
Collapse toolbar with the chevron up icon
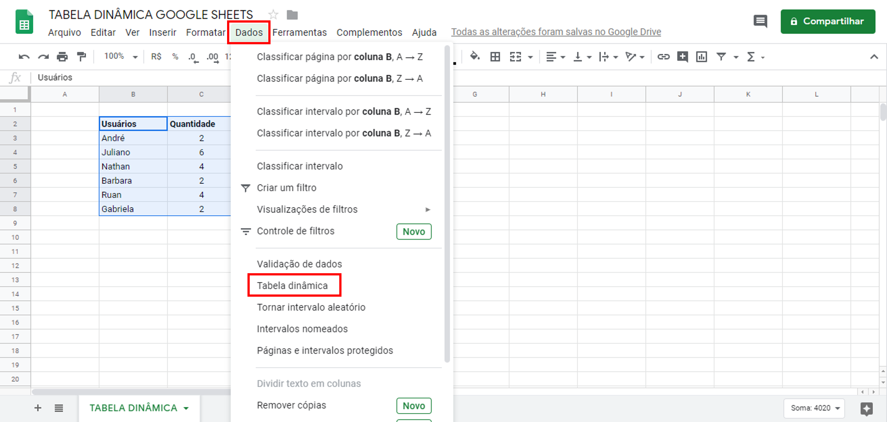tap(874, 57)
